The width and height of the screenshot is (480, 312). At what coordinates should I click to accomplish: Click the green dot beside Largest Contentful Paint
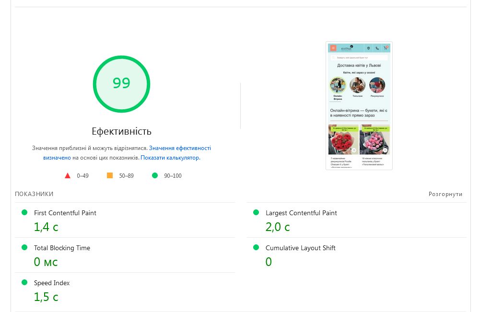point(256,212)
